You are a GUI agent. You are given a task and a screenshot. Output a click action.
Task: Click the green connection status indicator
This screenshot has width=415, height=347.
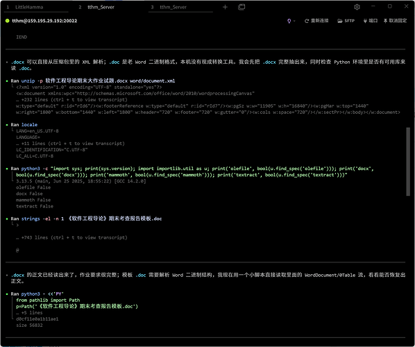8,21
